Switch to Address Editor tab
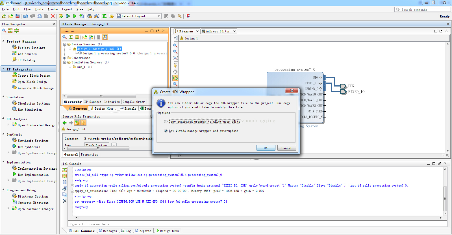The width and height of the screenshot is (452, 235). (218, 31)
